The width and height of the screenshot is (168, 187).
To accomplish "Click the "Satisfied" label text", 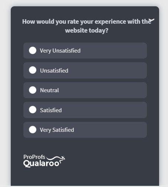I will (x=51, y=110).
